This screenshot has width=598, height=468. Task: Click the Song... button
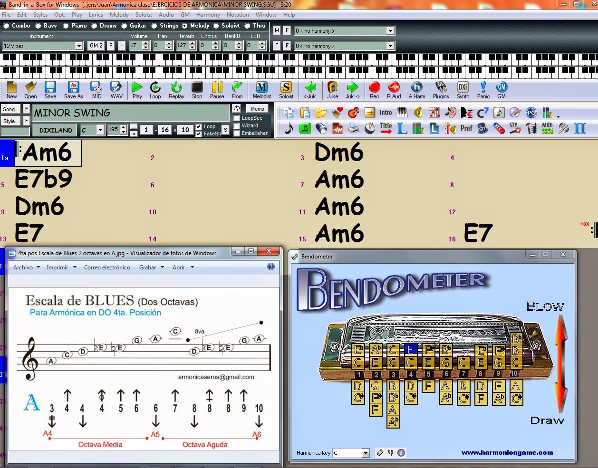point(11,109)
